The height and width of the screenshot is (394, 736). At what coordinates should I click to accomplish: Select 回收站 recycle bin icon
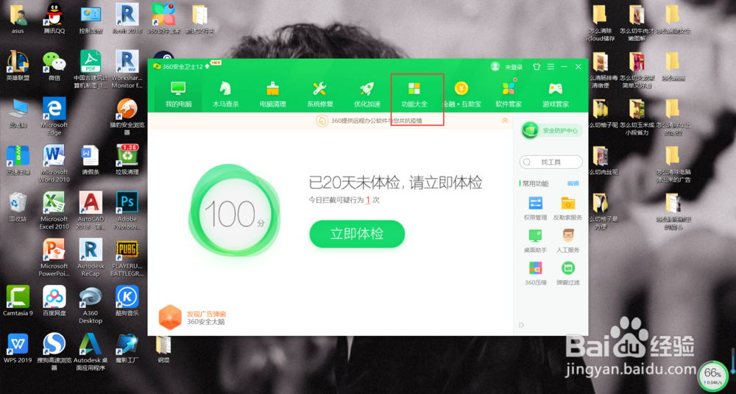click(x=18, y=207)
